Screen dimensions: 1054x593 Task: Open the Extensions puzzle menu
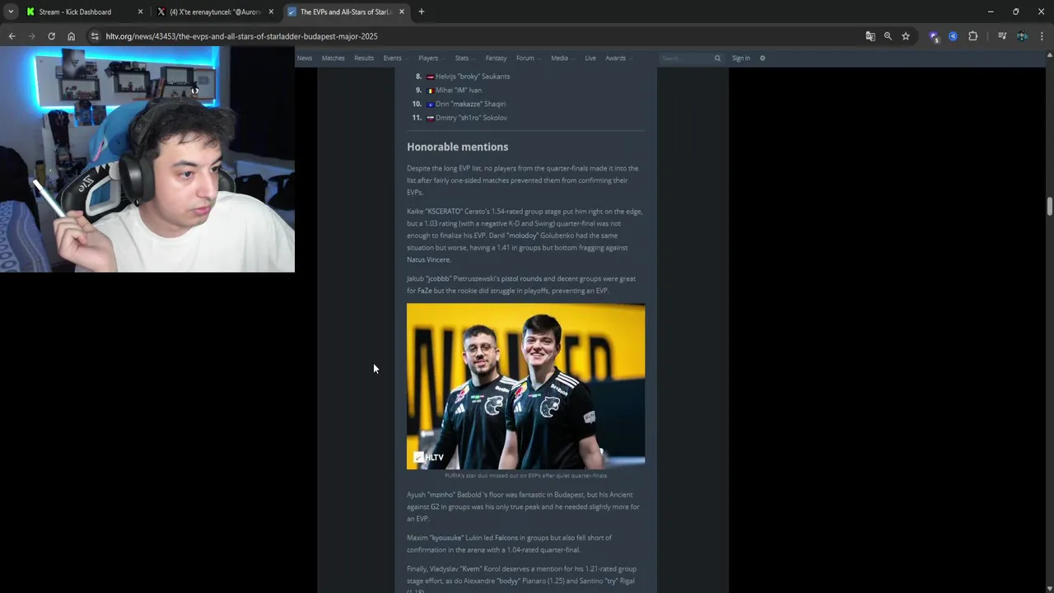tap(972, 36)
